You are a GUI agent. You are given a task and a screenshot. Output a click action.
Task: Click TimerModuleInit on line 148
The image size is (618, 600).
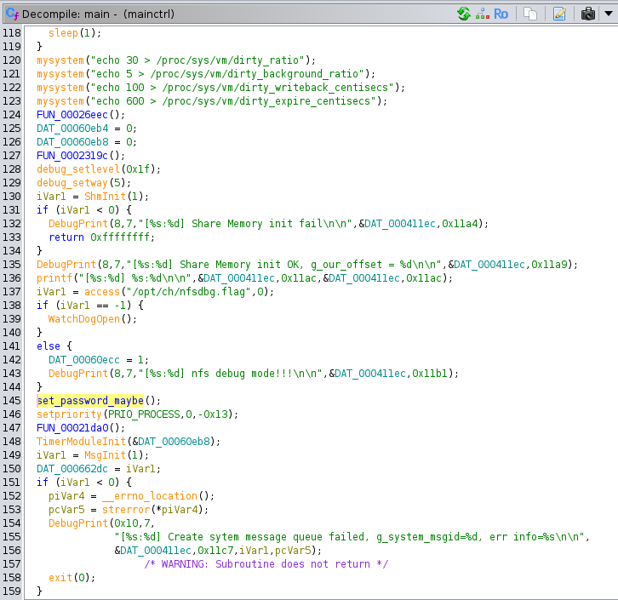81,442
